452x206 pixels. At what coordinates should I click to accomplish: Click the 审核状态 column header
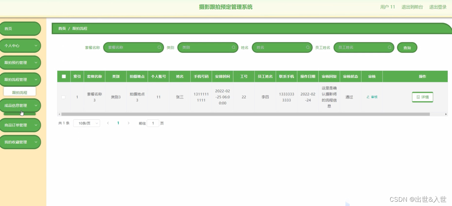pos(350,76)
